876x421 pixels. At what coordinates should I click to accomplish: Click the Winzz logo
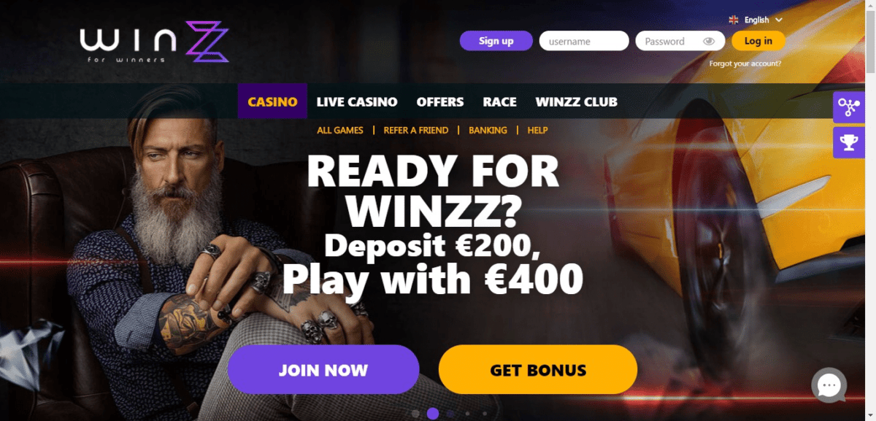pos(155,43)
